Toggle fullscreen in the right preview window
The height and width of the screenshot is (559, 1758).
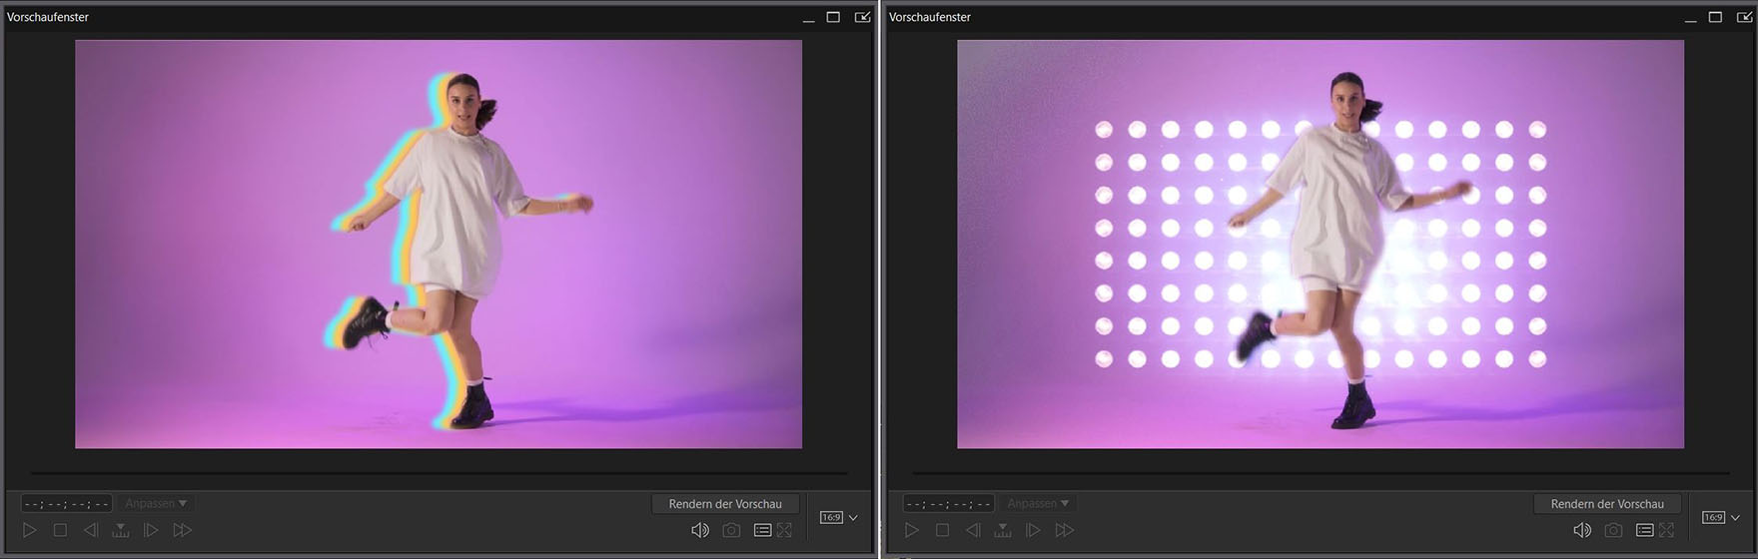1667,530
